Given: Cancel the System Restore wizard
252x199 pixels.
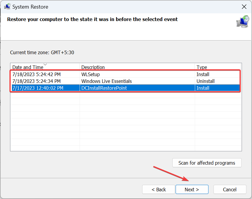Looking at the screenshot, I should point(230,190).
